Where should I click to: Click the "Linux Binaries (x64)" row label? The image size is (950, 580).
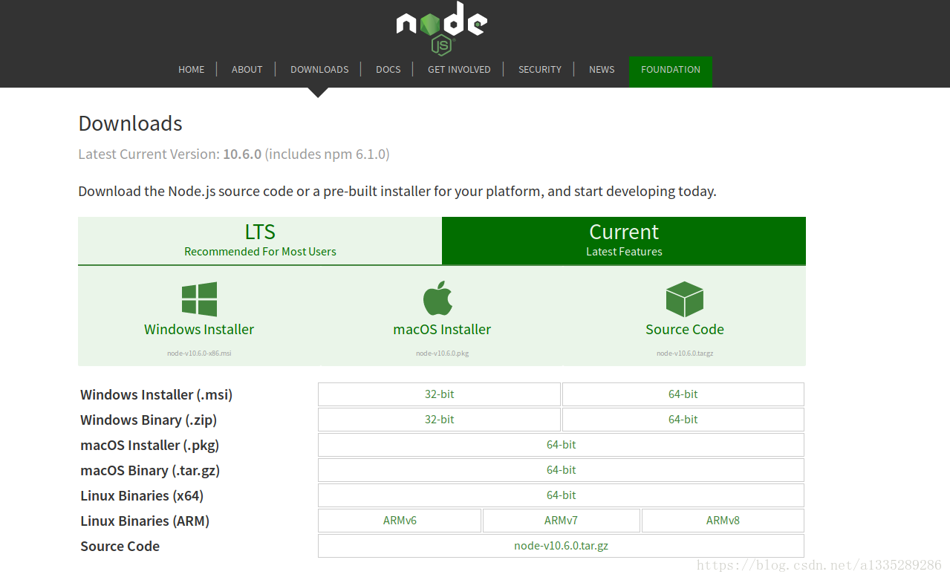pos(142,496)
